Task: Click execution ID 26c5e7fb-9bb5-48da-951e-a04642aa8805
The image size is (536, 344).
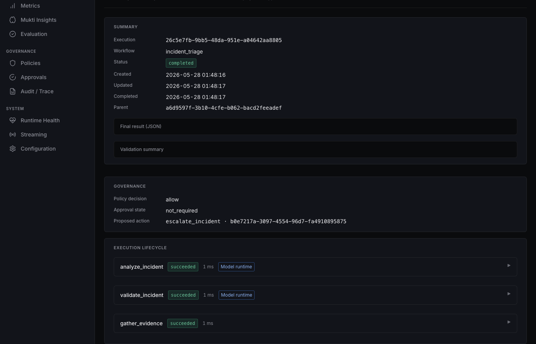Action: point(224,40)
